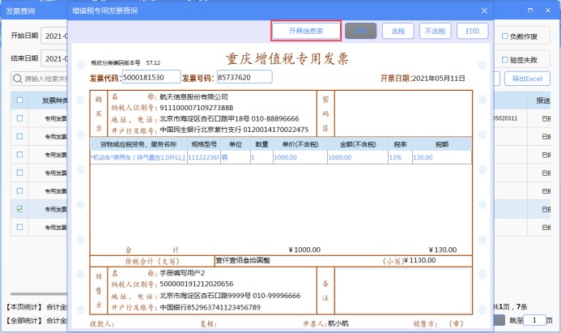Viewport: 561px width, 333px height.
Task: Open the 开始日期 date picker
Action: tap(53, 37)
